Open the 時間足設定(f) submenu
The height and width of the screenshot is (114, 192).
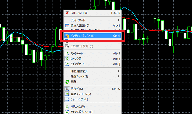click(x=93, y=71)
